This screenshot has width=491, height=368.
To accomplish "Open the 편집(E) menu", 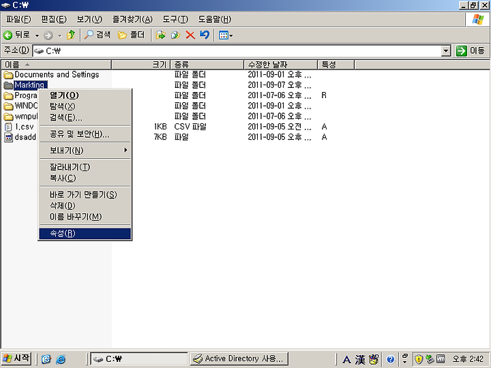I will (x=54, y=19).
